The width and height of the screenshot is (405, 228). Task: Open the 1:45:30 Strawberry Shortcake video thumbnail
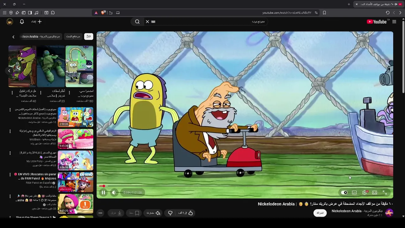pos(76,139)
